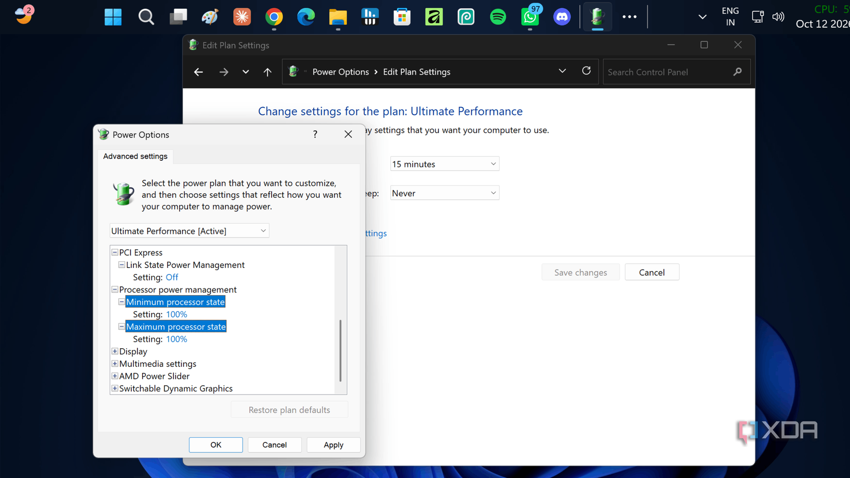This screenshot has height=478, width=850.
Task: Open Discord from the taskbar
Action: (x=562, y=17)
